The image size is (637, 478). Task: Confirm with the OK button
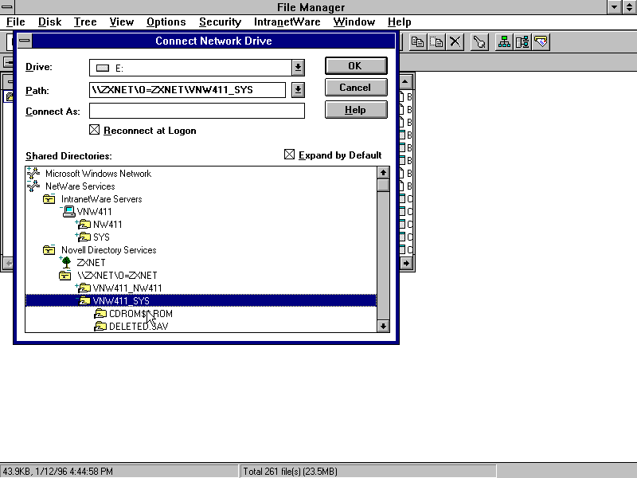click(x=356, y=66)
